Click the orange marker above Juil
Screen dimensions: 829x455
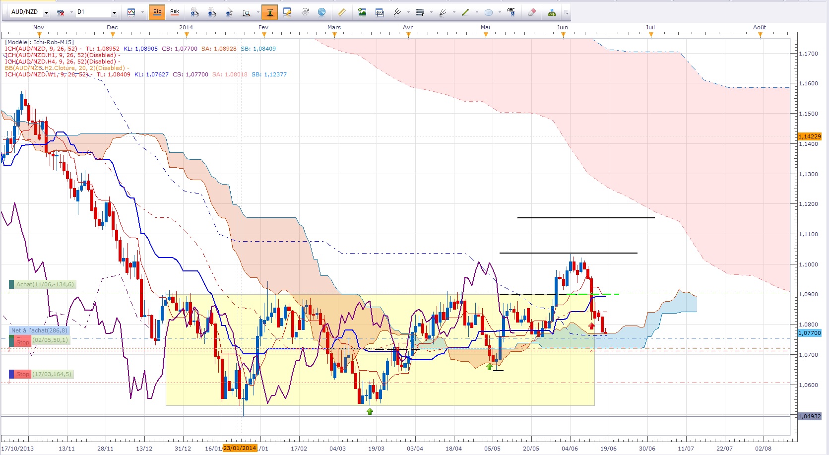[651, 35]
